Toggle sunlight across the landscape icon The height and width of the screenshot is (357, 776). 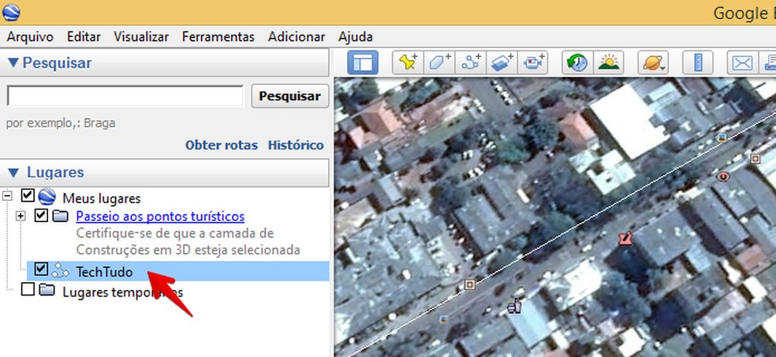[609, 63]
